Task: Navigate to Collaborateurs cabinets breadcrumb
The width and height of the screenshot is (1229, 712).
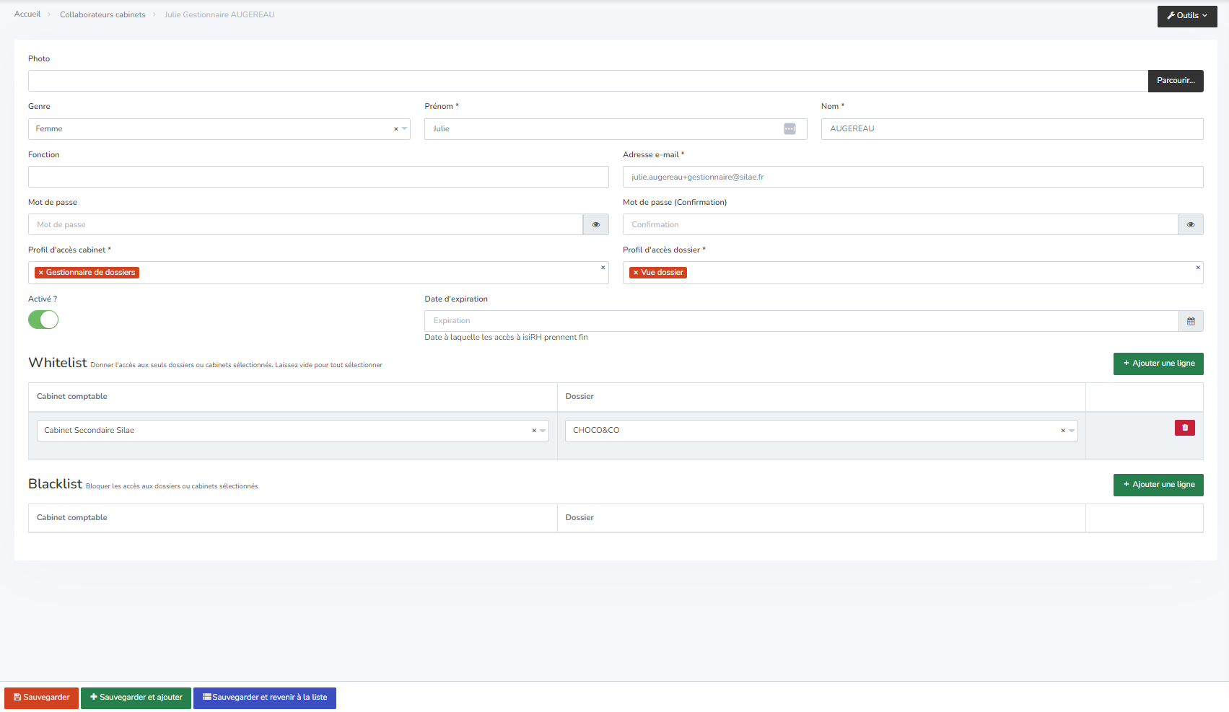Action: (x=102, y=14)
